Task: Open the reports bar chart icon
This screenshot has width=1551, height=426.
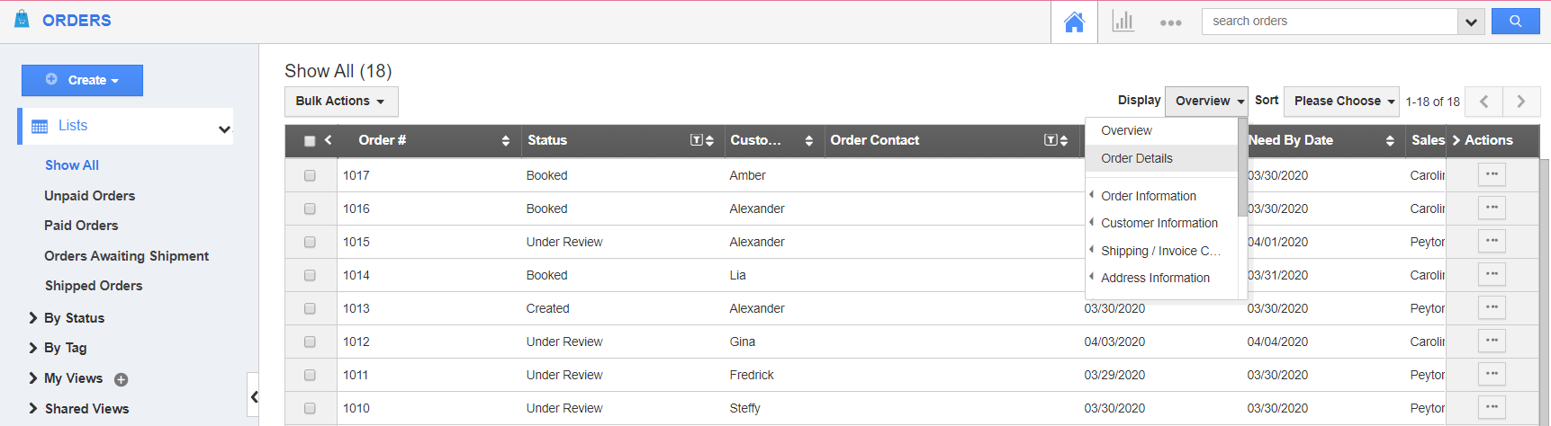Action: tap(1123, 22)
